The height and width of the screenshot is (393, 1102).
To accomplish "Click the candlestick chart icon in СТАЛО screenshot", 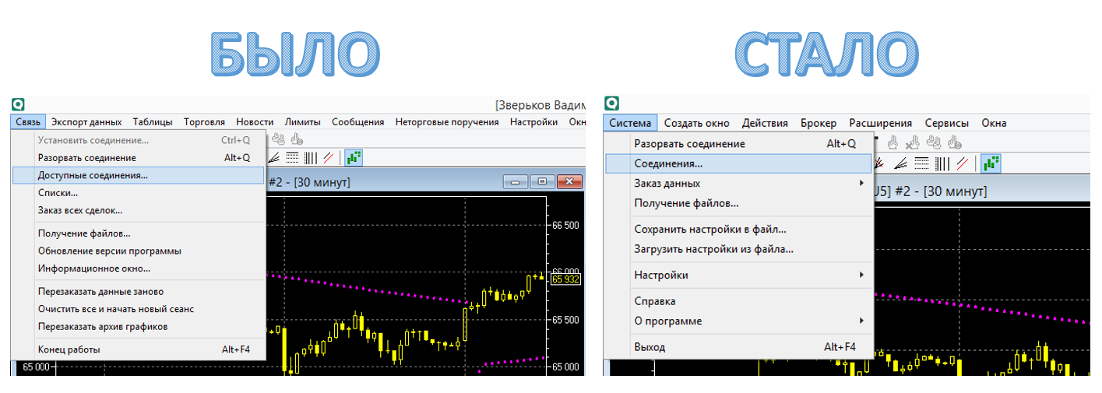I will pos(991,163).
